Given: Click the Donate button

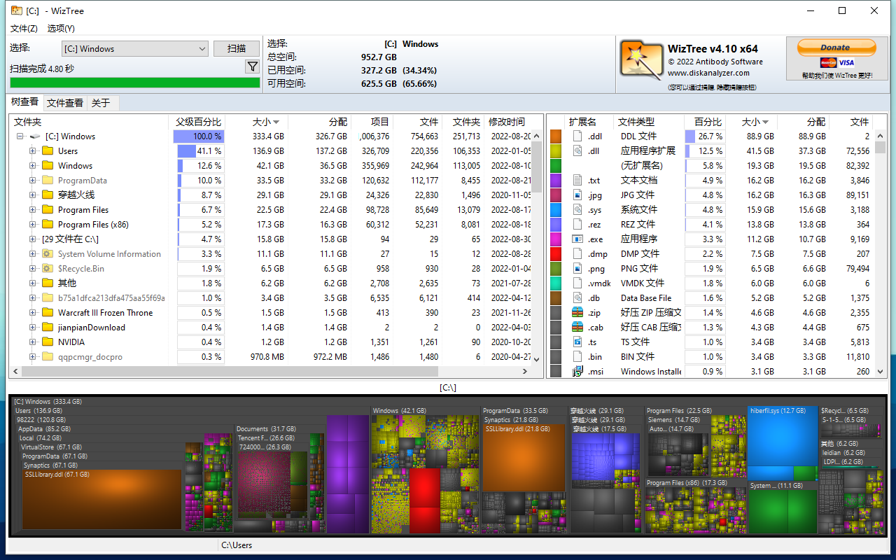Looking at the screenshot, I should (836, 48).
